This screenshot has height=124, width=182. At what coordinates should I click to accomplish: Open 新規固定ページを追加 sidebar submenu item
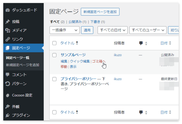pos(22,65)
